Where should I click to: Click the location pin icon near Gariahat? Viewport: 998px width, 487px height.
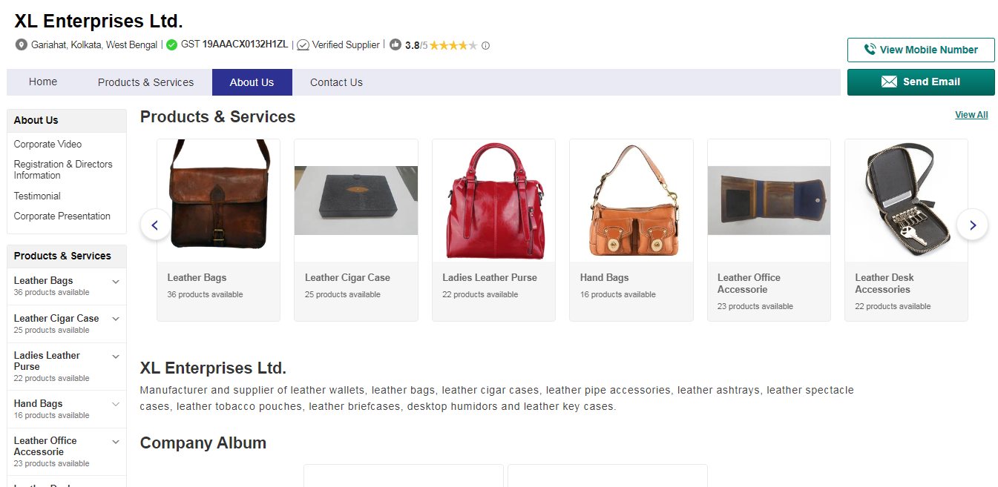(x=20, y=44)
